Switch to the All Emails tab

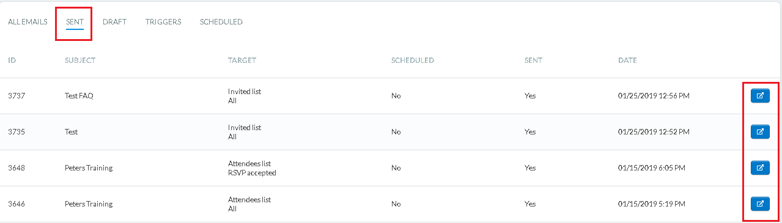click(x=28, y=22)
